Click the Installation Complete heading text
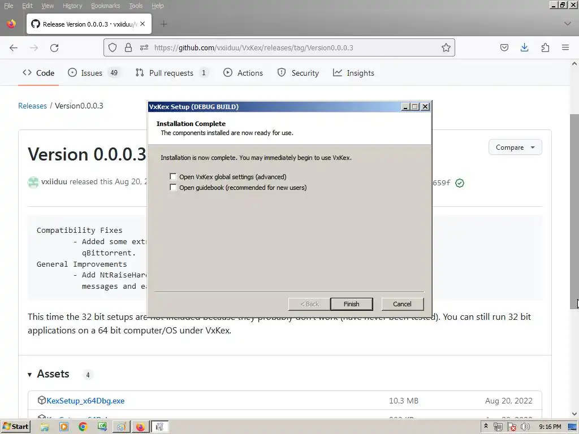This screenshot has height=434, width=579. (191, 124)
